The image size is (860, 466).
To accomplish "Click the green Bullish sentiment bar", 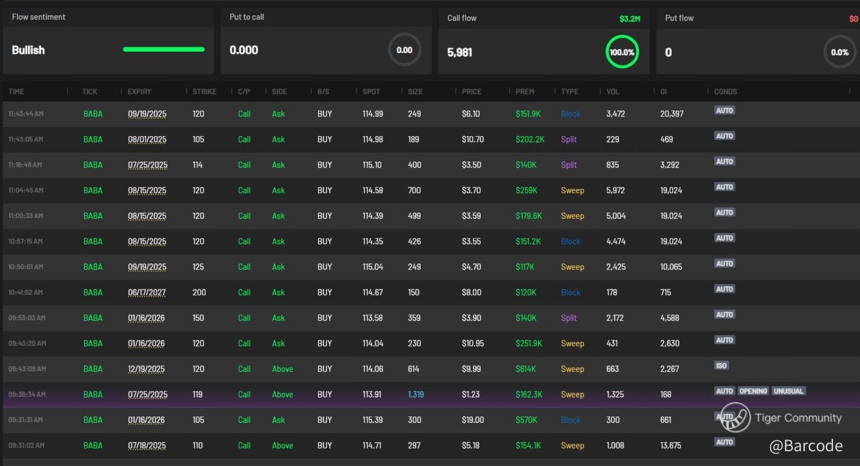I will (x=164, y=49).
